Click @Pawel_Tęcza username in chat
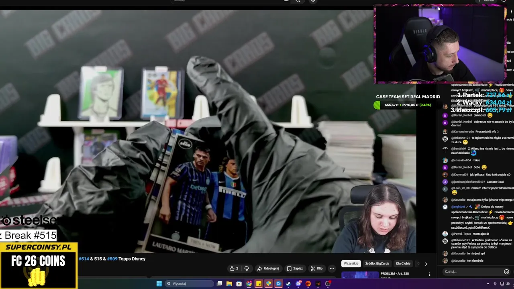 pyautogui.click(x=461, y=234)
